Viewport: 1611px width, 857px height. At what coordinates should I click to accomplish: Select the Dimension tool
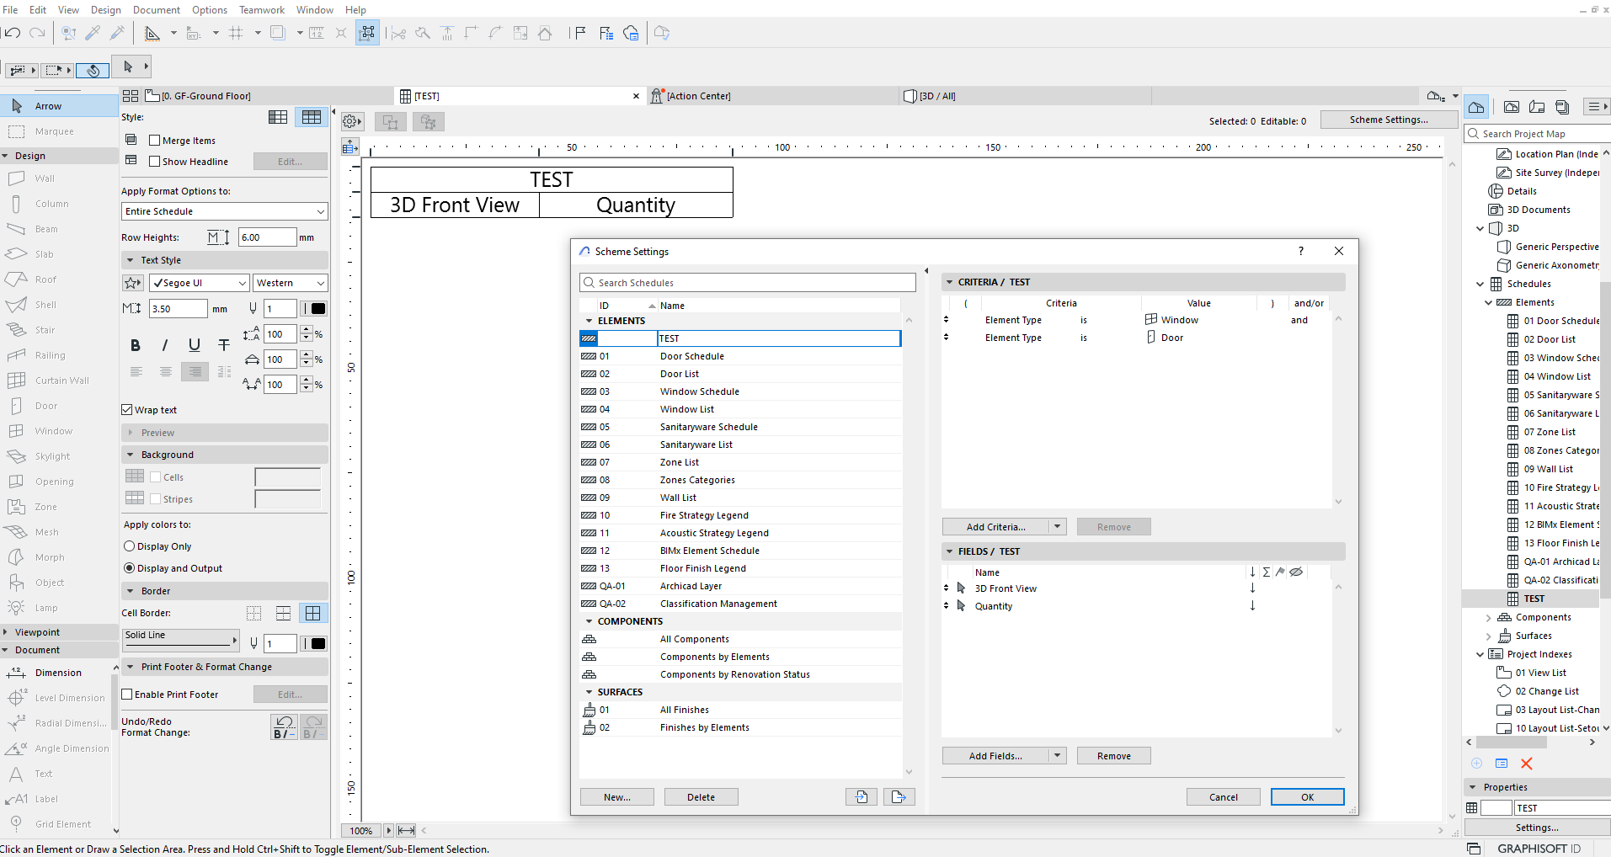point(59,673)
